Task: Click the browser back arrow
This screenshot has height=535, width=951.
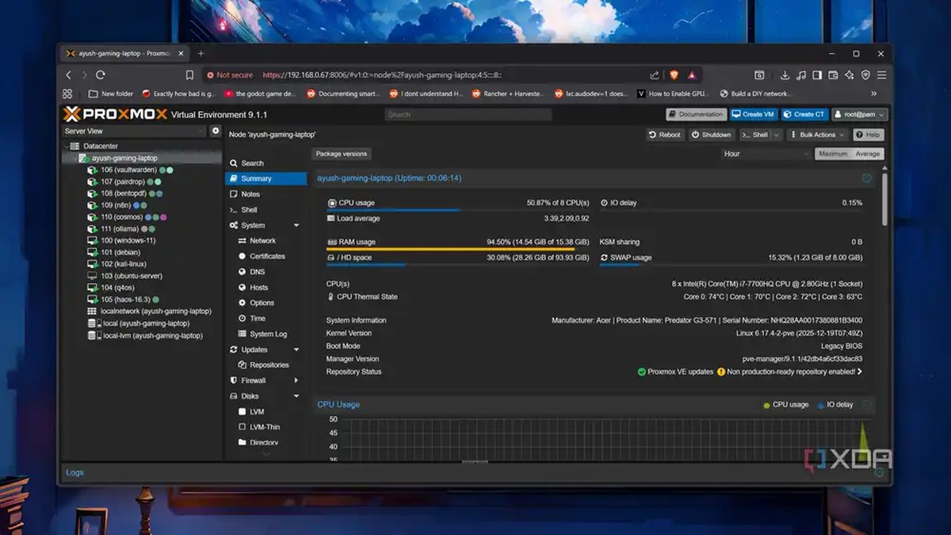Action: click(69, 75)
